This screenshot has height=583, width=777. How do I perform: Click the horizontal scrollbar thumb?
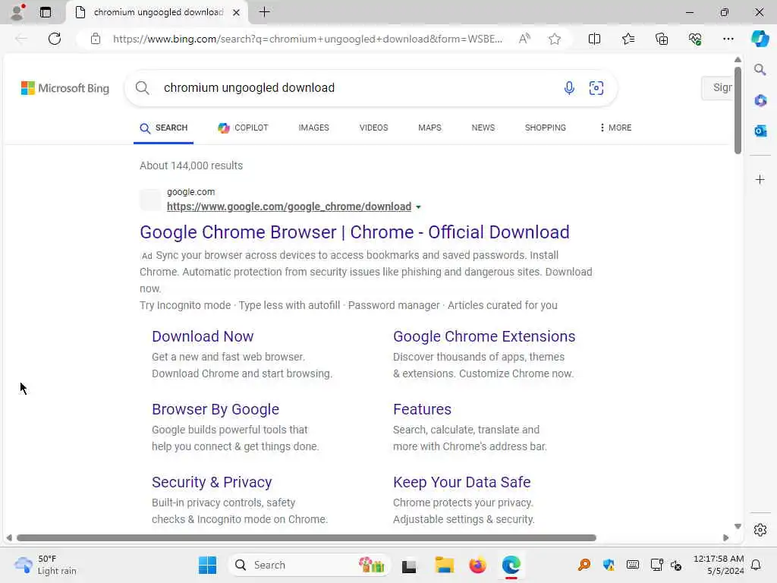(x=307, y=538)
